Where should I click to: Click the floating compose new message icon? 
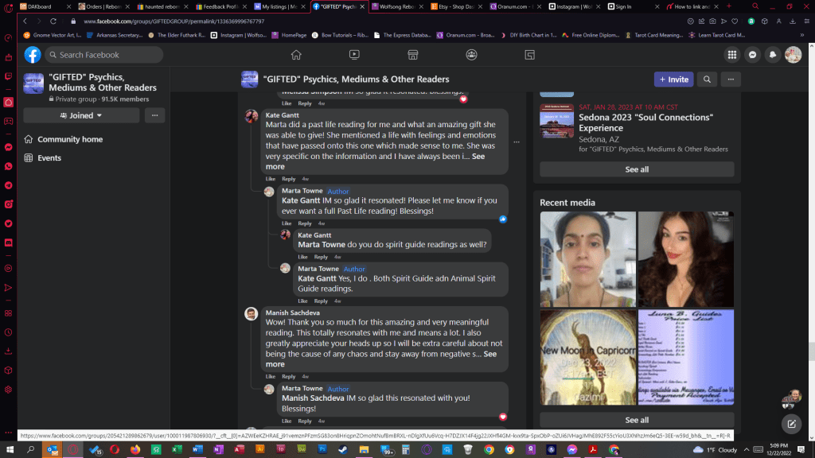[791, 423]
